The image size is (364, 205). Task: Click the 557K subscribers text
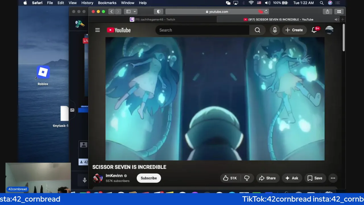(x=117, y=181)
